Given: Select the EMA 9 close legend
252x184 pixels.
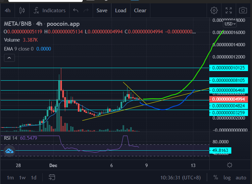Looking at the screenshot, I should (19, 49).
